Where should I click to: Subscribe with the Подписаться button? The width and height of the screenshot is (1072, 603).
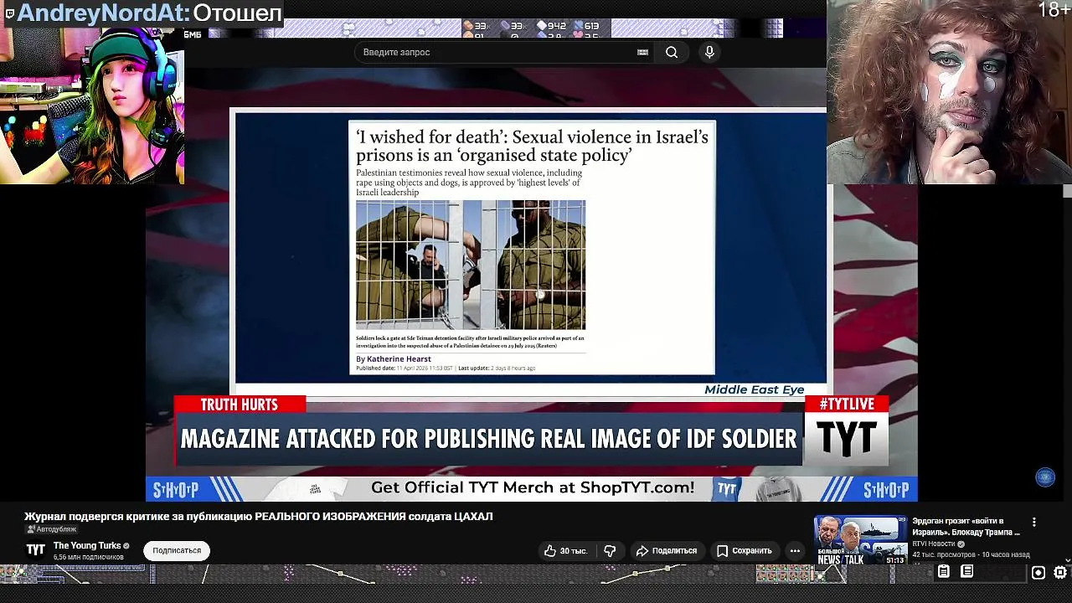177,550
